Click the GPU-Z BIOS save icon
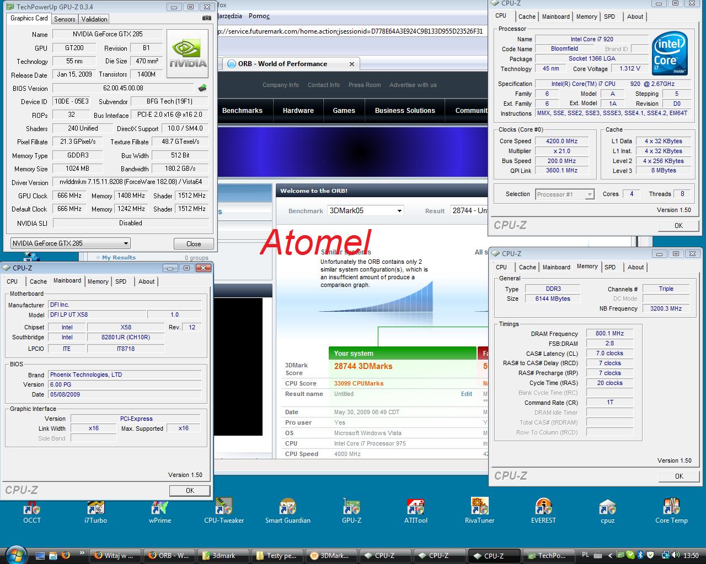This screenshot has height=564, width=706. click(x=202, y=88)
